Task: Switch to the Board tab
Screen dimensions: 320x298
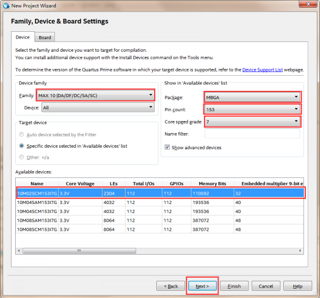Action: pos(45,38)
